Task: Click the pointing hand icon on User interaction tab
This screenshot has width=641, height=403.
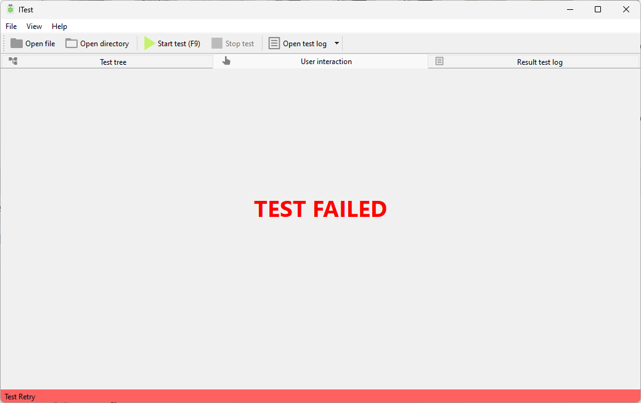Action: (x=226, y=61)
